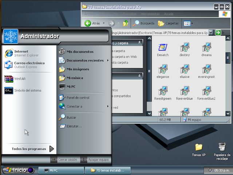Click the Inicio start button
233x175 pixels.
click(18, 170)
